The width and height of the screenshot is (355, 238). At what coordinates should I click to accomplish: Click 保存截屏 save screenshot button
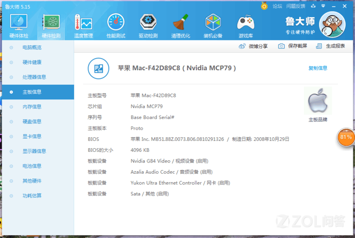pos(293,46)
